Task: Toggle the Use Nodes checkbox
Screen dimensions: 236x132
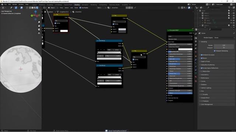Action: pos(80,8)
